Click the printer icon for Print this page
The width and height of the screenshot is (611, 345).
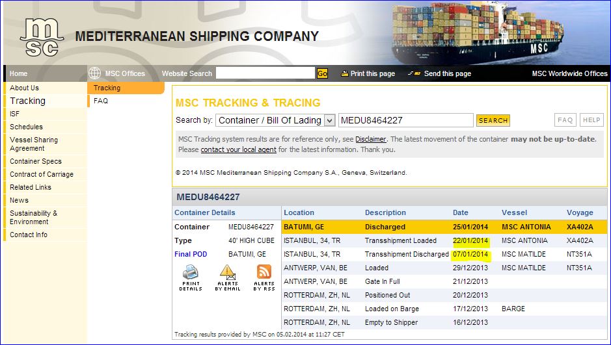(x=344, y=73)
